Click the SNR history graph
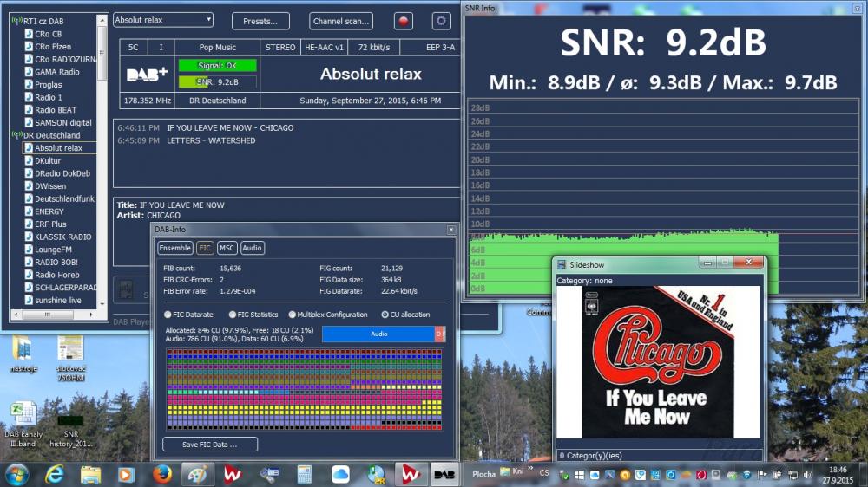Image resolution: width=868 pixels, height=487 pixels. point(662,198)
